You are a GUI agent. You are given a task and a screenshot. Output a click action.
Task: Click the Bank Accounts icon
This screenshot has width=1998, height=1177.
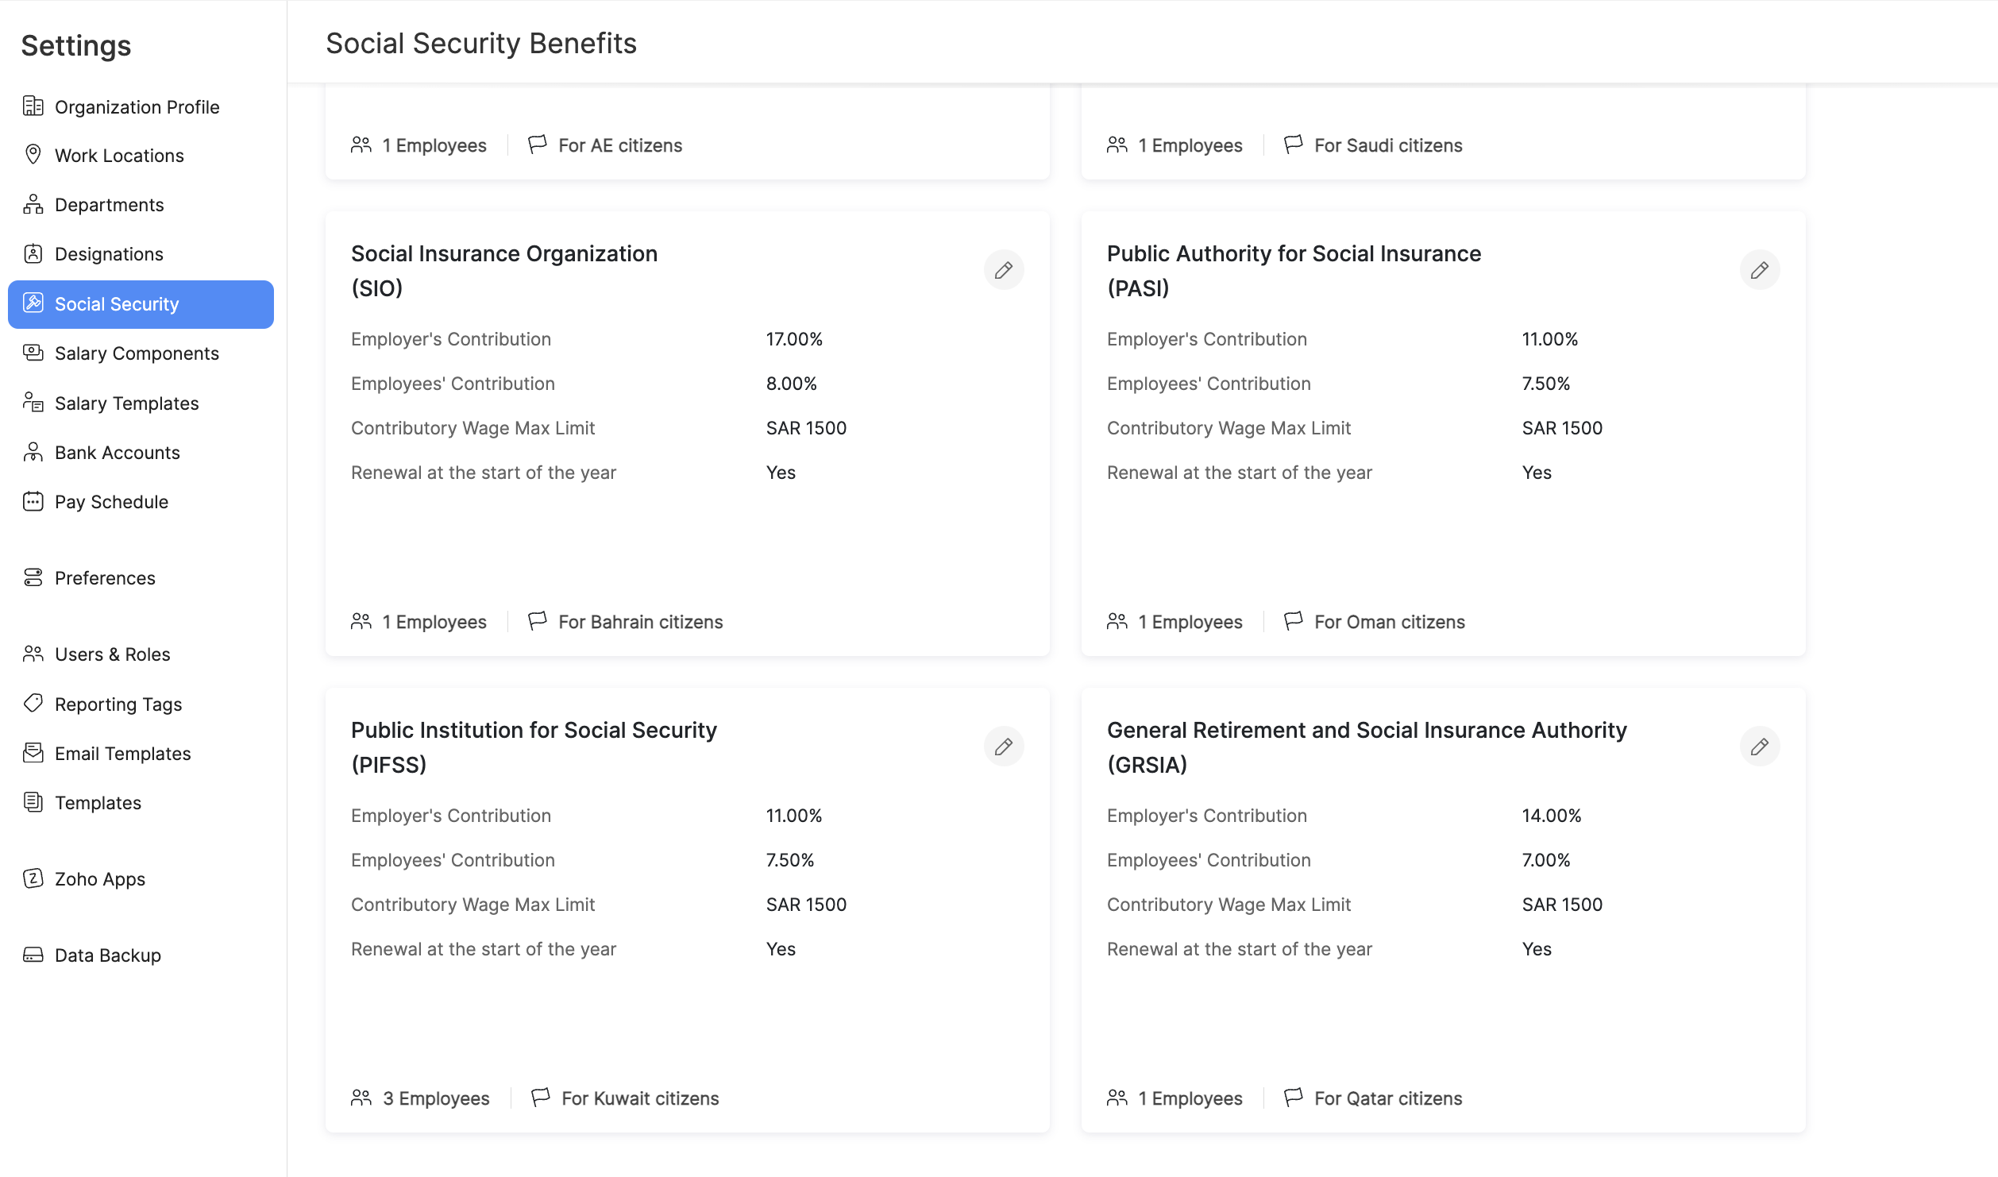[x=33, y=452]
